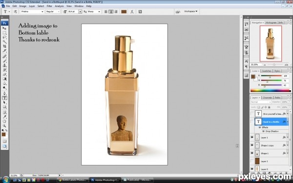Select the Slice tool

point(4,51)
